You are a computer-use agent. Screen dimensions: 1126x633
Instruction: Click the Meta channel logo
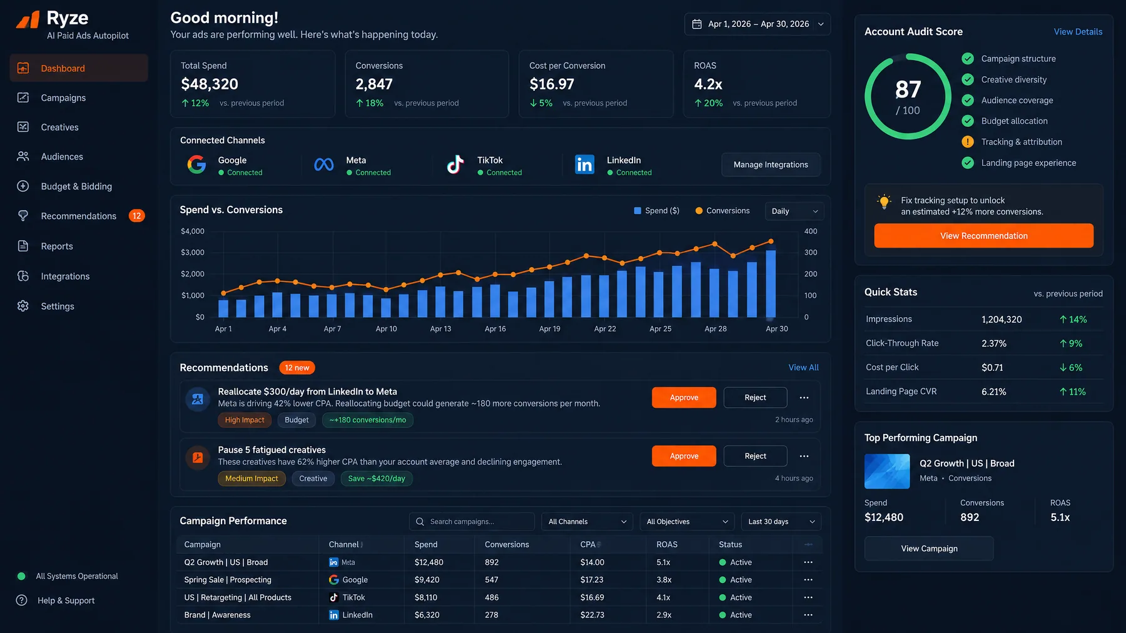point(324,165)
